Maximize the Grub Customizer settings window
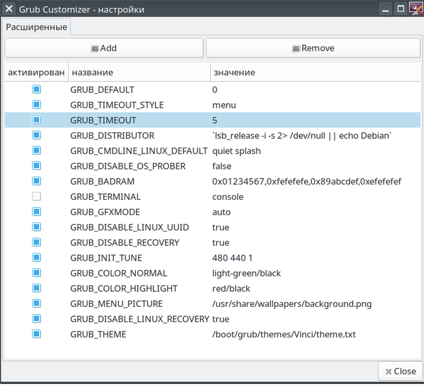The image size is (424, 387). 401,9
